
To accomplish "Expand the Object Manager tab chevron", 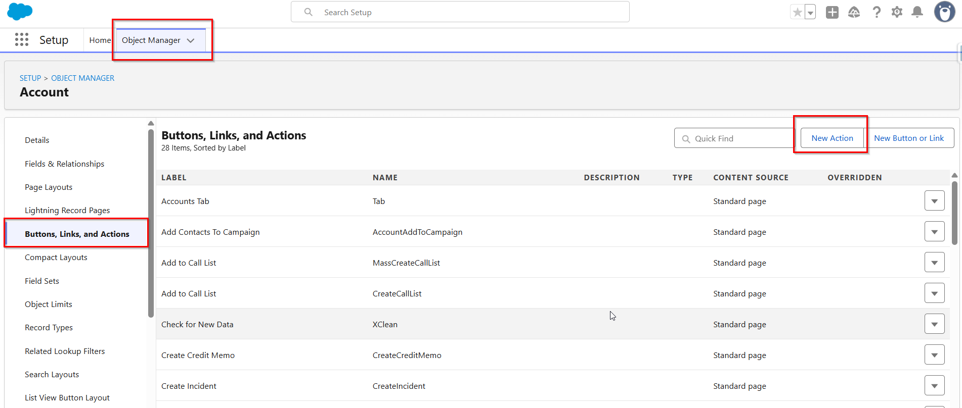I will click(191, 40).
